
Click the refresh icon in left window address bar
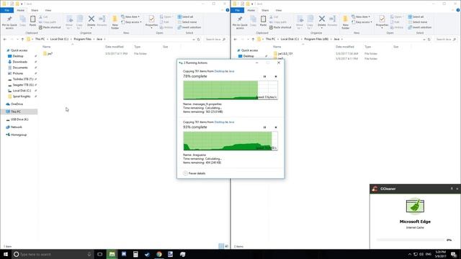pyautogui.click(x=199, y=39)
